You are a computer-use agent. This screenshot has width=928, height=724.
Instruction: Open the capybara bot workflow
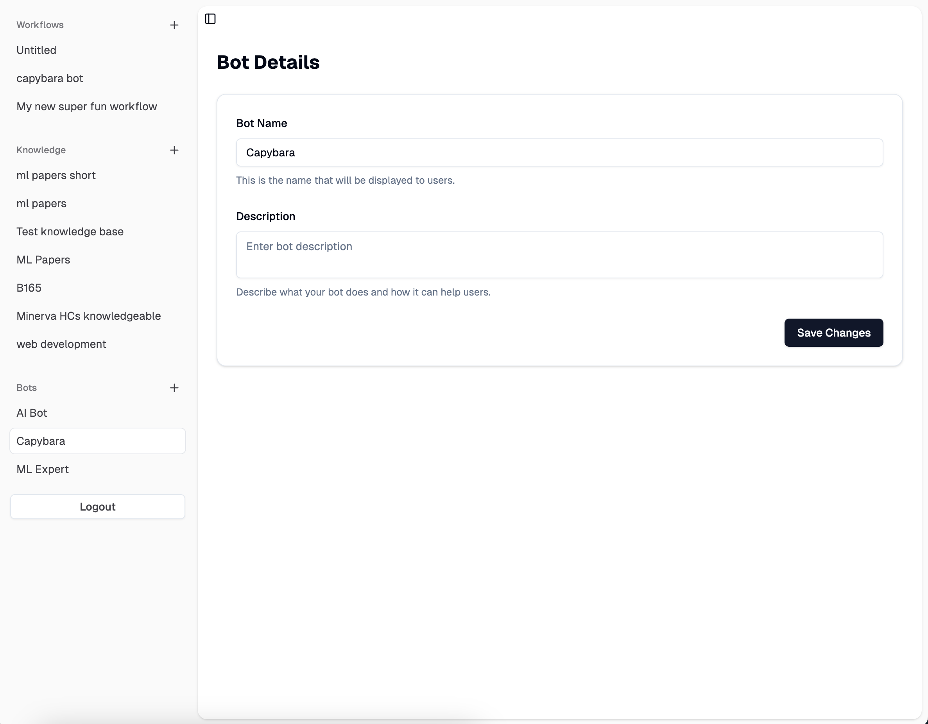50,78
